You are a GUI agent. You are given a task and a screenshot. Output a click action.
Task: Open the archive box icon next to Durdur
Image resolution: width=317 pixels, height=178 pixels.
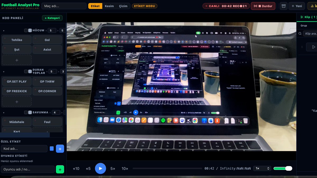[x=283, y=6]
